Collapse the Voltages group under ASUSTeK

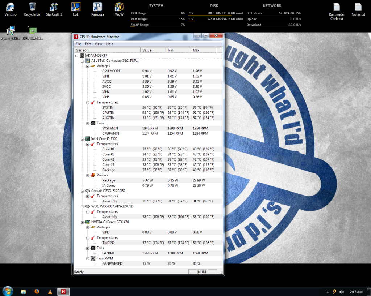tap(87, 66)
